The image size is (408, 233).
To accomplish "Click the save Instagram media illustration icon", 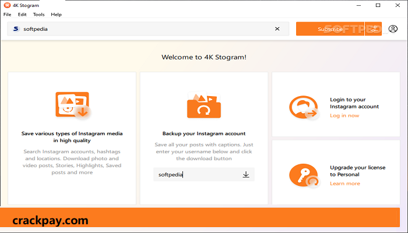I will click(x=73, y=105).
